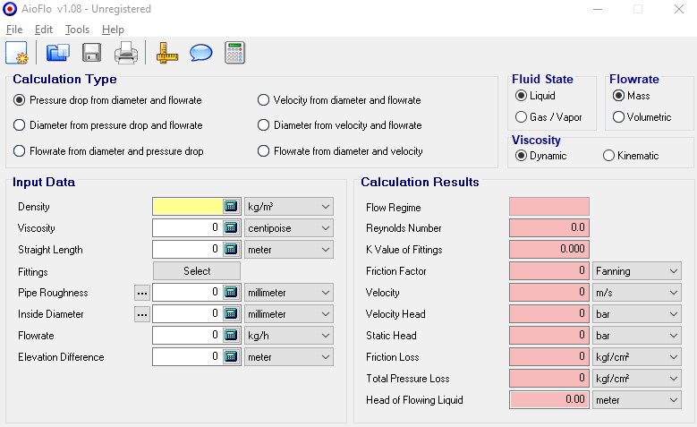Open the Flowrate kg/h unit dropdown
The height and width of the screenshot is (427, 697).
tap(289, 336)
